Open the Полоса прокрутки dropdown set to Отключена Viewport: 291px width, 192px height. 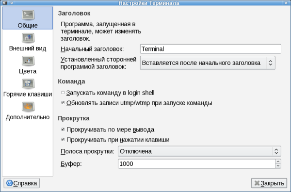pos(199,151)
